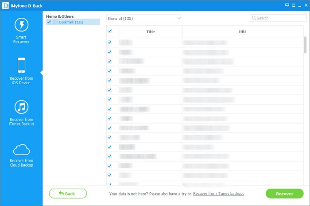310x206 pixels.
Task: Click the URL column header
Action: click(243, 31)
